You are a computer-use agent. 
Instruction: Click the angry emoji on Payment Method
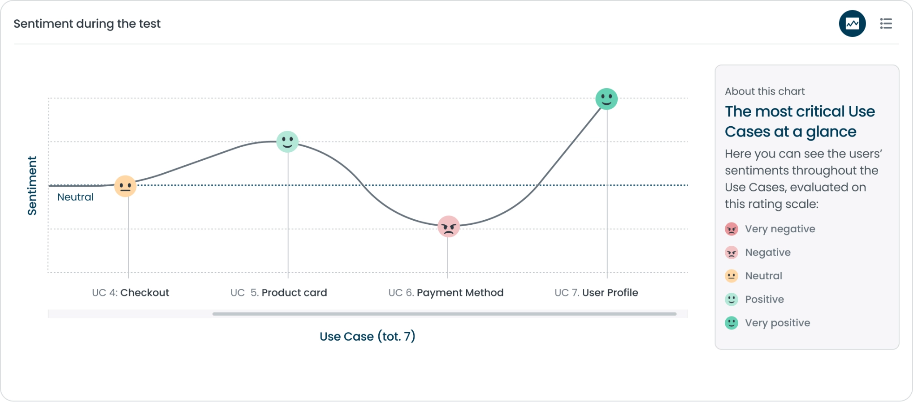tap(448, 227)
